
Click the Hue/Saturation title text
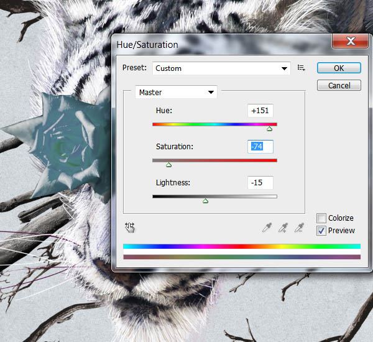click(147, 45)
